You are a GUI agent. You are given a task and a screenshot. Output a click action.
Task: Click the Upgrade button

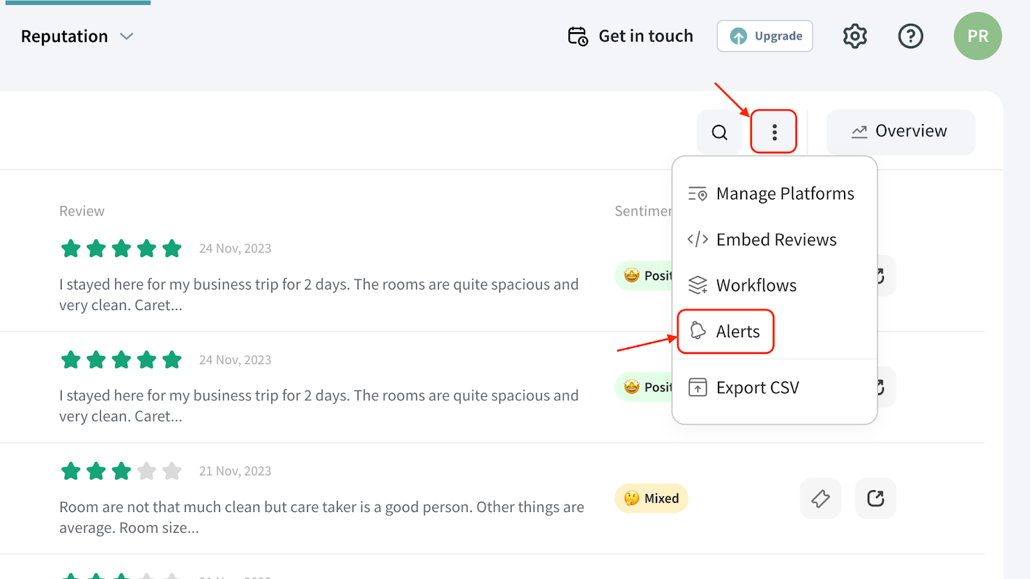[x=765, y=36]
